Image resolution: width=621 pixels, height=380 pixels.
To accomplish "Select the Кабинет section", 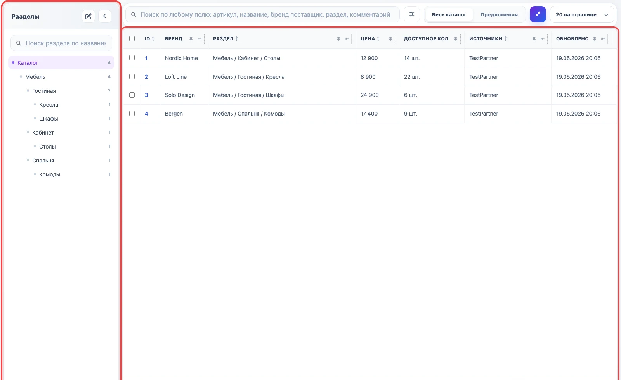I will point(61,133).
